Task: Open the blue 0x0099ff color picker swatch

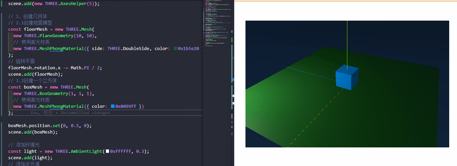Action: pyautogui.click(x=113, y=106)
